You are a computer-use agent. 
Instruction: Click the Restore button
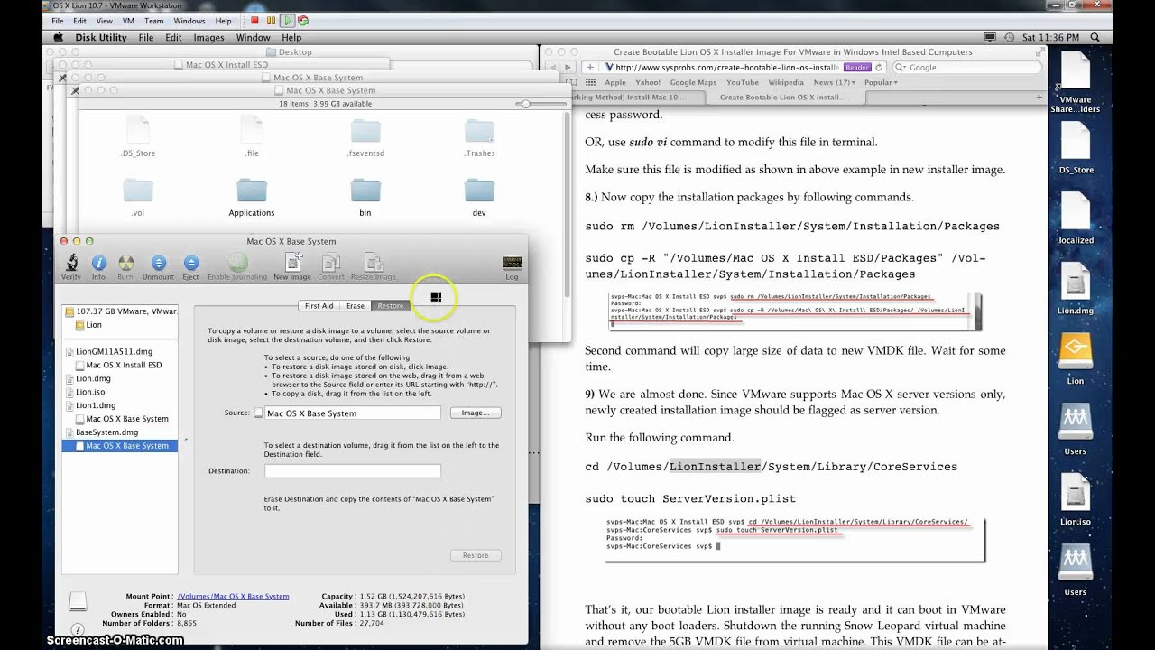[476, 555]
